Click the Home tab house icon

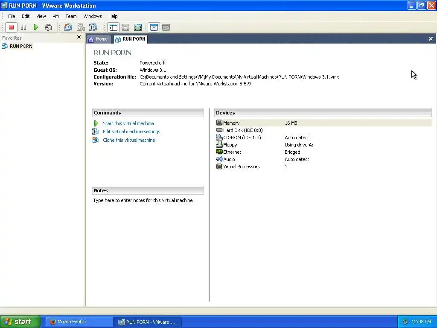click(x=91, y=39)
